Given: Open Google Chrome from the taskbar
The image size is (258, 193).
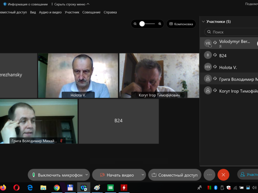Looking at the screenshot, I should [57, 188].
